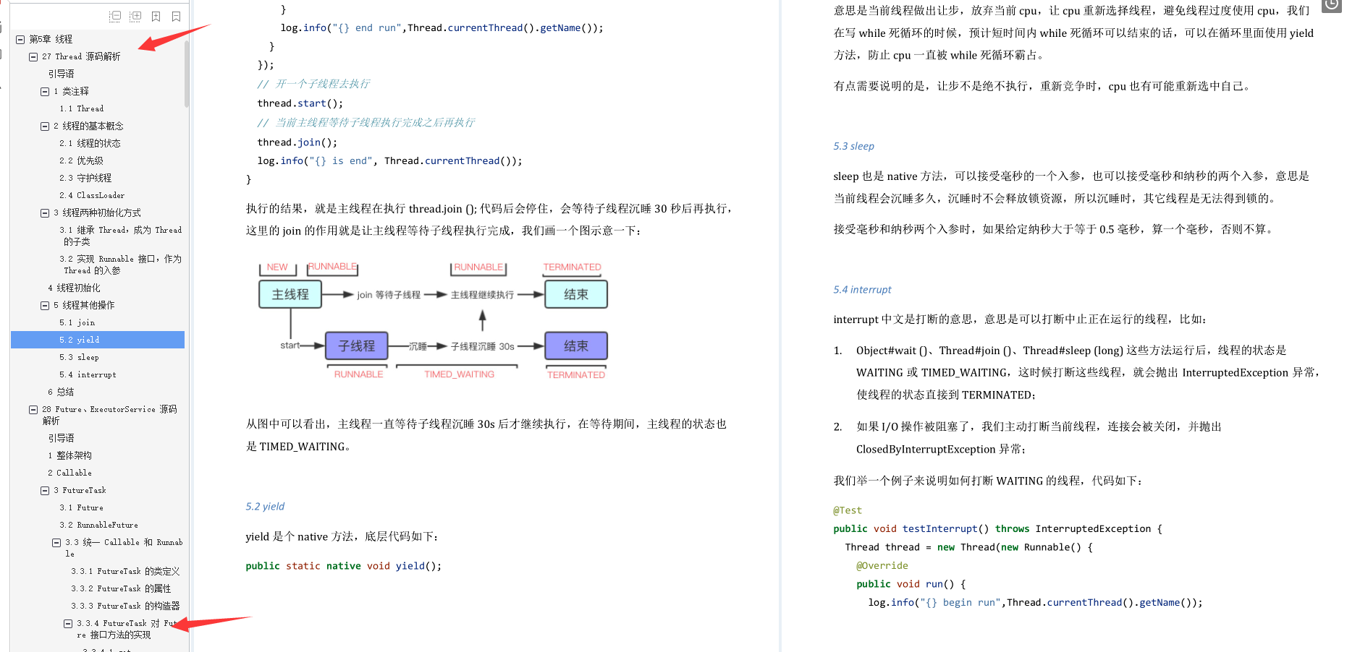Click the TIMED_WAITING label in diagram
The height and width of the screenshot is (652, 1360).
[459, 374]
